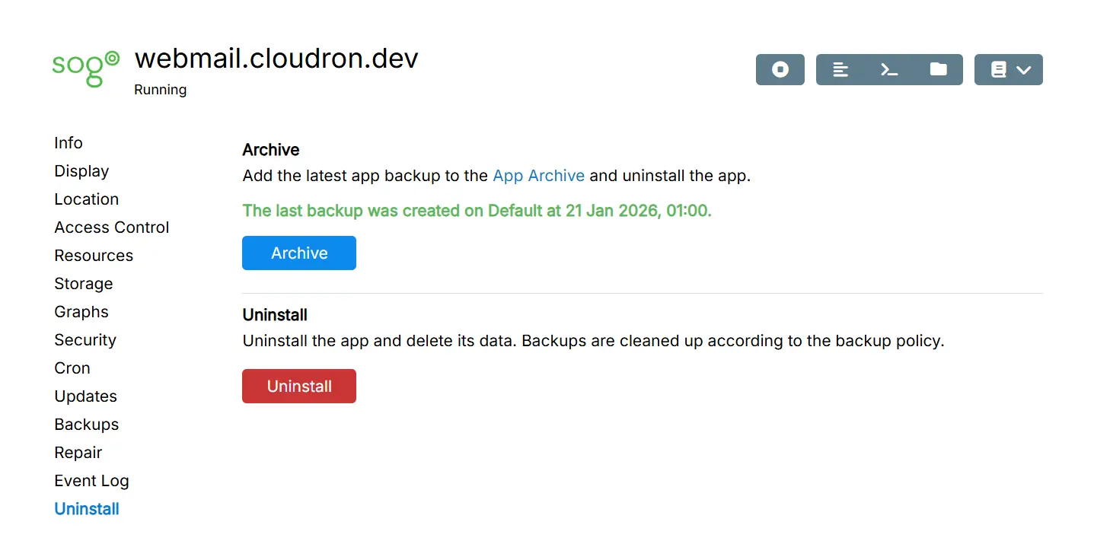Follow the App Archive link
This screenshot has height=560, width=1094.
[538, 176]
